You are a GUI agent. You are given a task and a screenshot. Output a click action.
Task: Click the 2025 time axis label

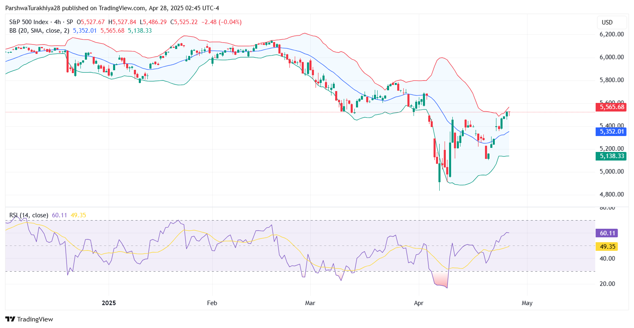(x=109, y=303)
